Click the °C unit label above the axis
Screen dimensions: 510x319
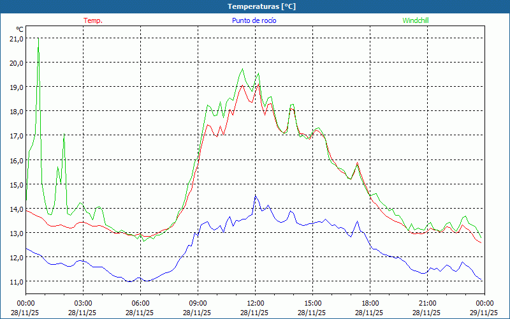(x=19, y=29)
